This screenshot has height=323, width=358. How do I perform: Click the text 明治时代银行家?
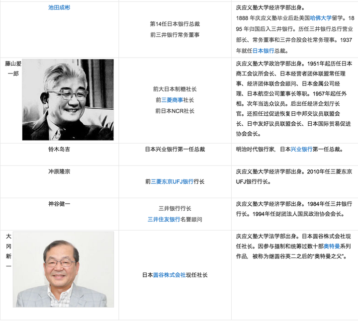point(255,149)
